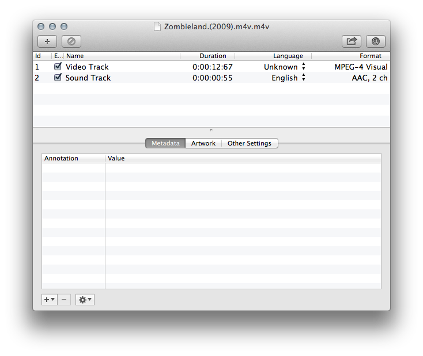Click the Id column header

pyautogui.click(x=42, y=56)
